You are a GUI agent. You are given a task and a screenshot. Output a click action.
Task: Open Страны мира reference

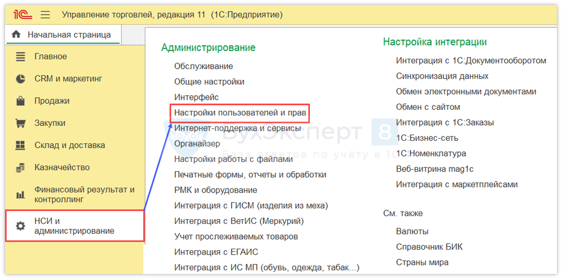[422, 262]
